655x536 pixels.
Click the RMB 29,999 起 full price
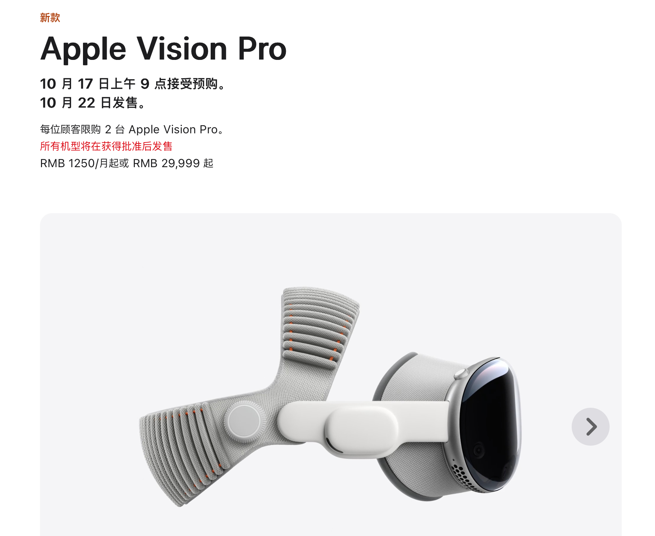[173, 163]
